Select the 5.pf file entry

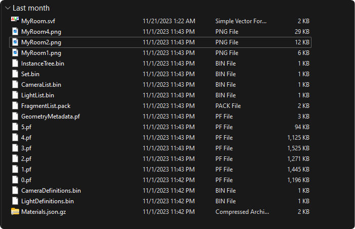pyautogui.click(x=26, y=127)
